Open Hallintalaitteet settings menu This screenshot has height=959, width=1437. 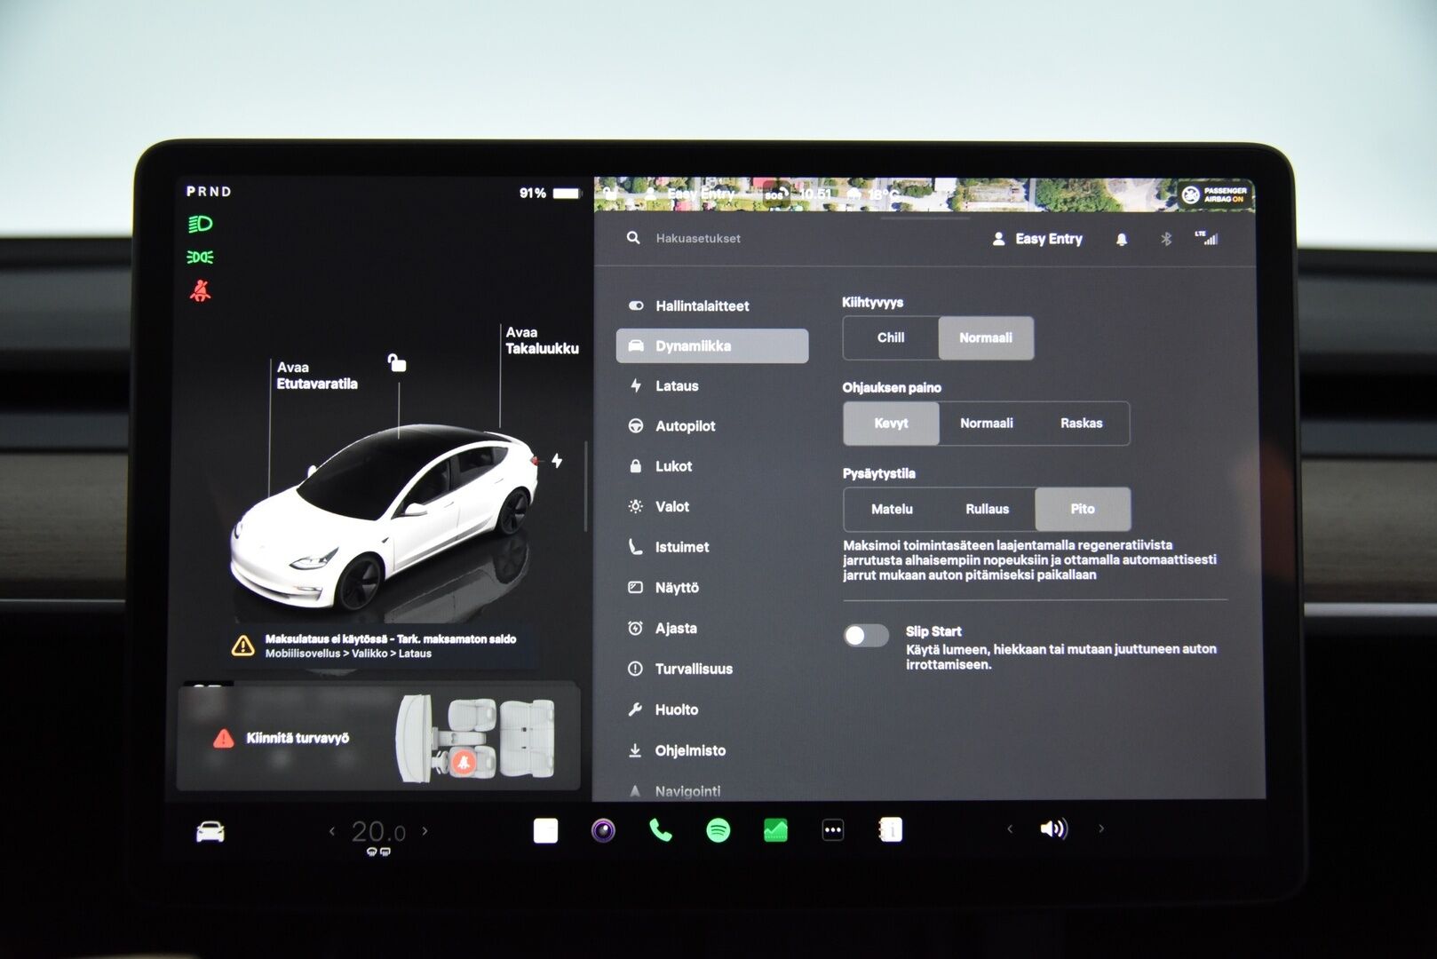click(712, 305)
